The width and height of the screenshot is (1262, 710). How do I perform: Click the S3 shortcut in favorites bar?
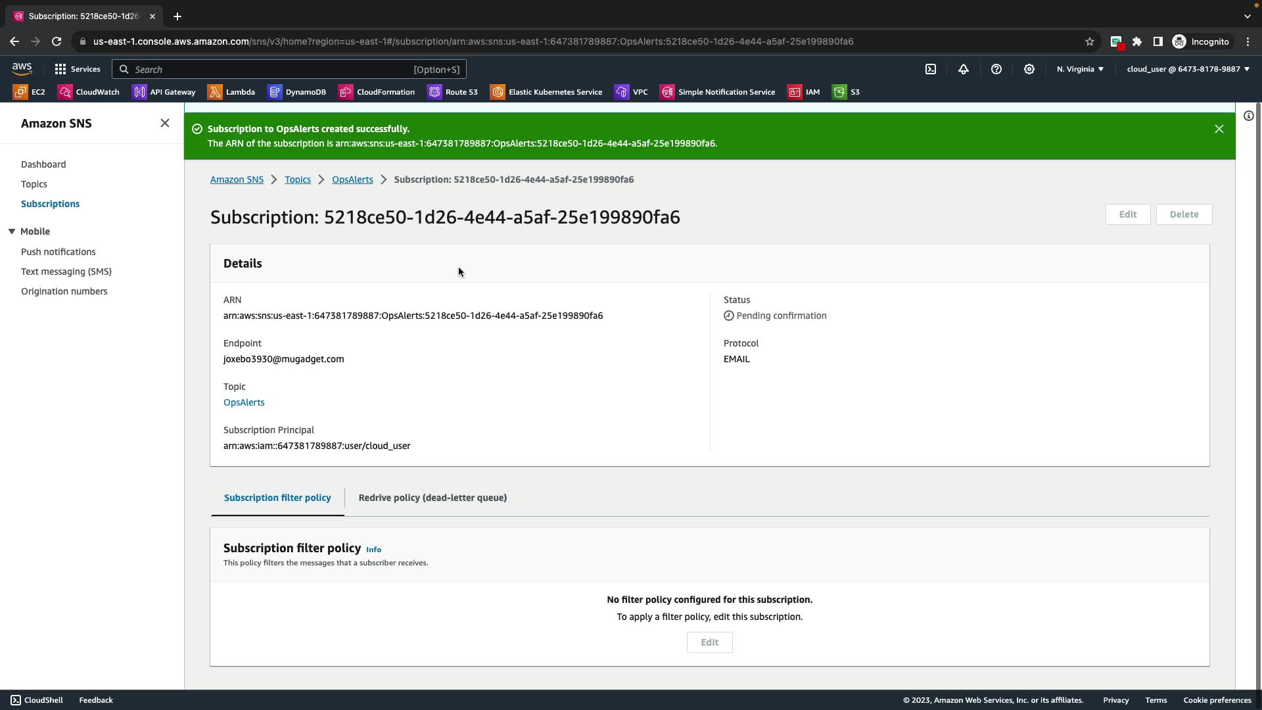846,92
